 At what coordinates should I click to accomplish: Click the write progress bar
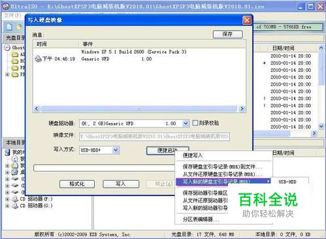click(105, 168)
